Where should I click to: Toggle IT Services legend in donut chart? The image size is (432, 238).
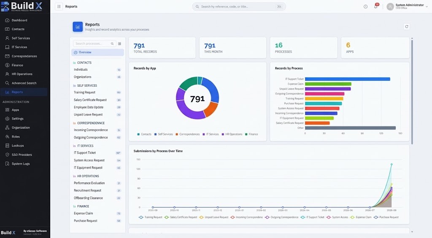point(211,134)
